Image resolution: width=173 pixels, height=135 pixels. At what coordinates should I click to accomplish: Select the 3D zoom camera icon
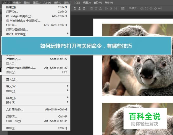[160, 9]
